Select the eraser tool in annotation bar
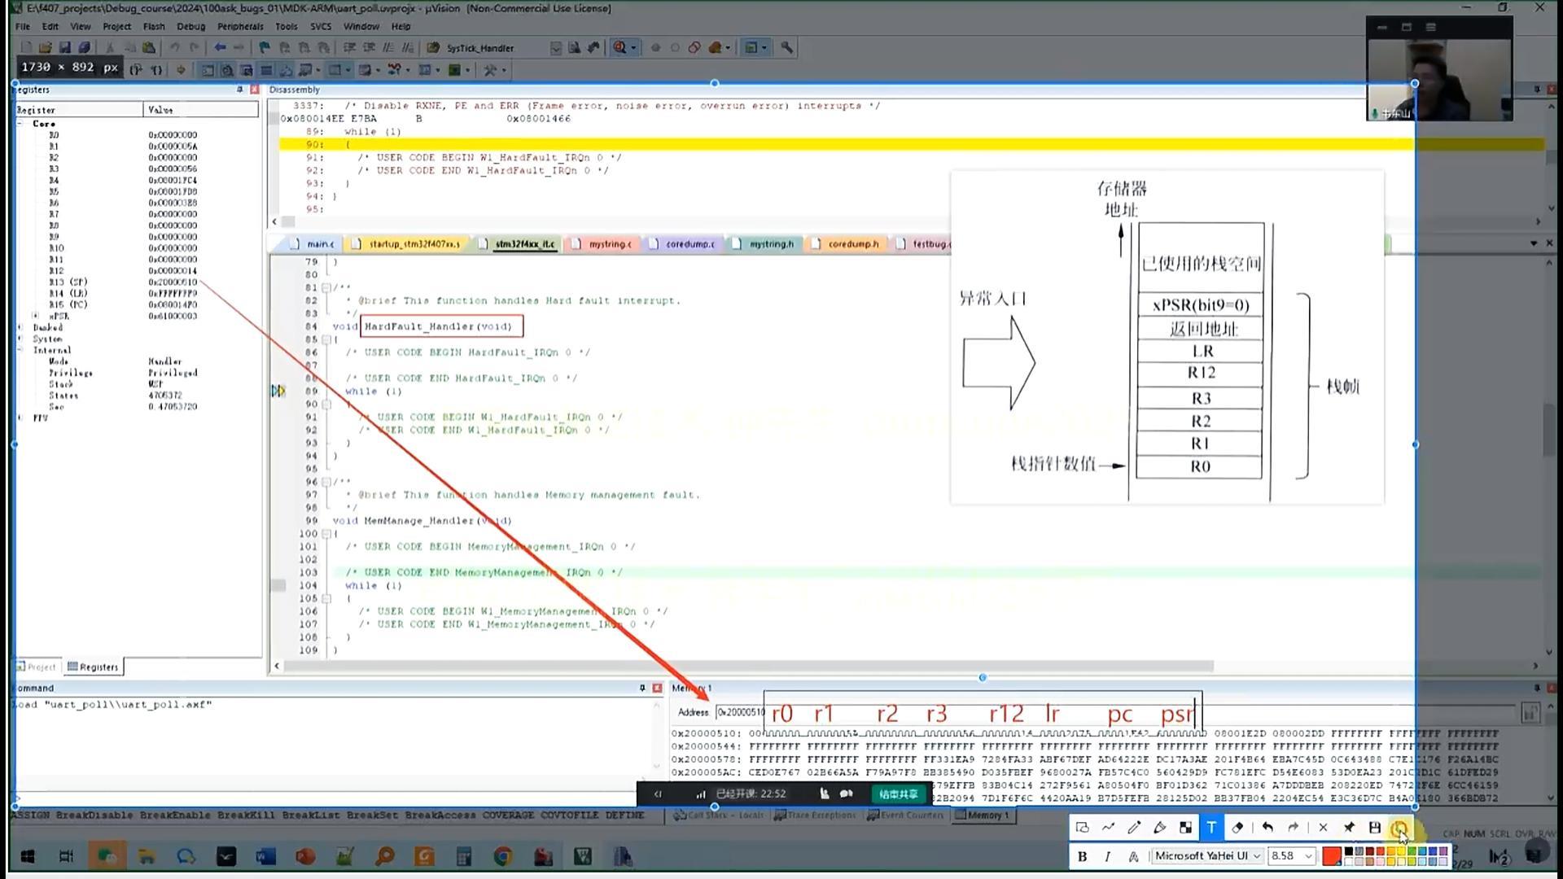 point(1237,828)
